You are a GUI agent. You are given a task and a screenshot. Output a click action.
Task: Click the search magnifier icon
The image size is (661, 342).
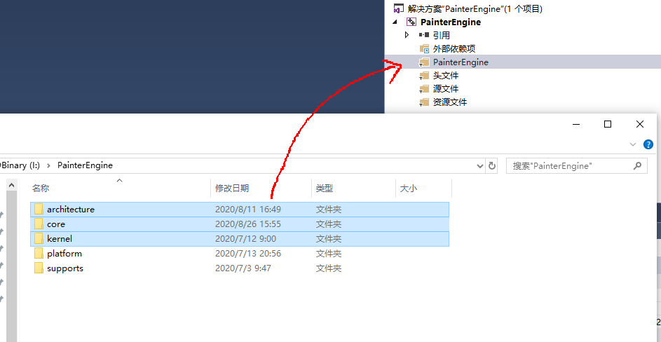(x=637, y=165)
